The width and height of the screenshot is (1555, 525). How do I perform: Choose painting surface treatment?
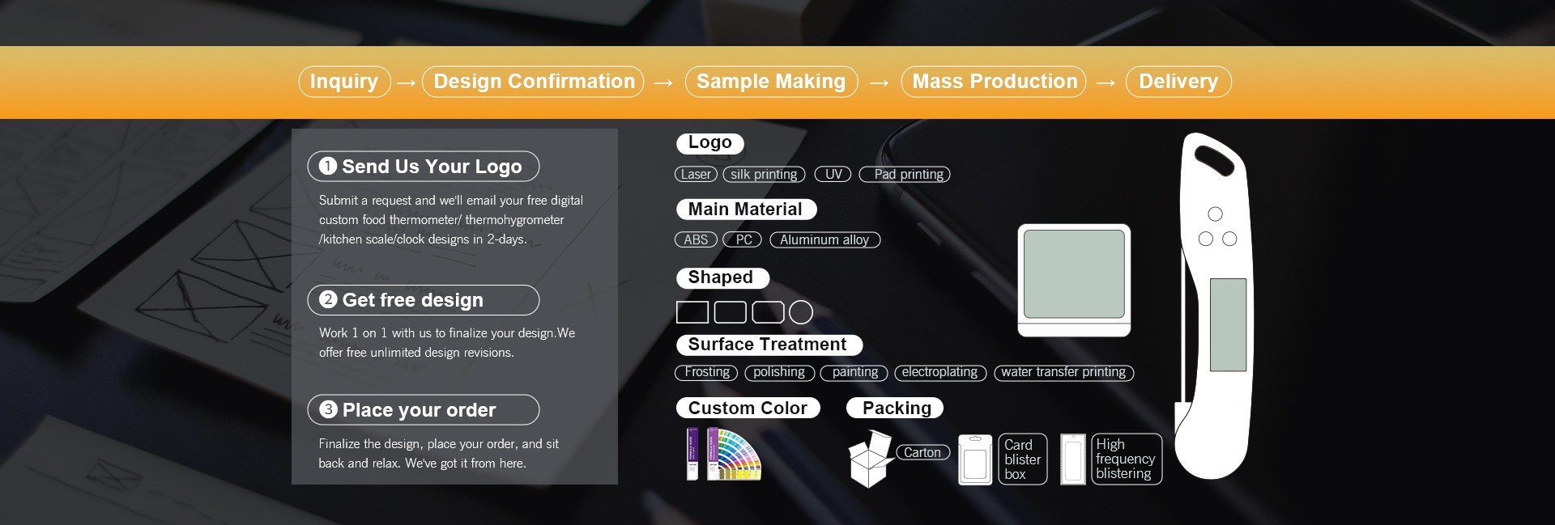[x=854, y=372]
